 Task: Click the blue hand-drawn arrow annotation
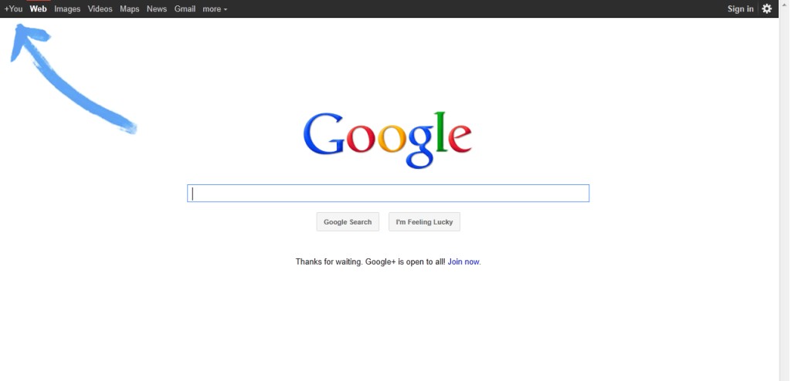72,78
